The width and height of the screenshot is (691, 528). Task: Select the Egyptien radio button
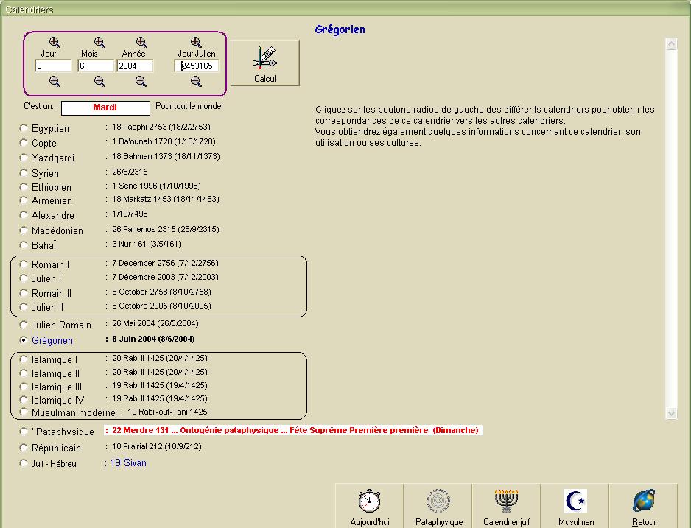click(x=24, y=128)
